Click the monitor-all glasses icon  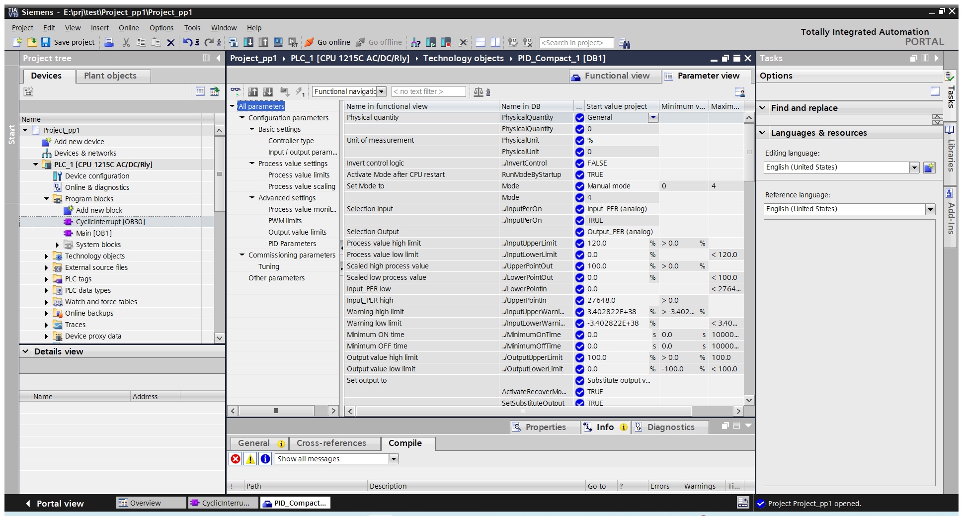coord(236,91)
